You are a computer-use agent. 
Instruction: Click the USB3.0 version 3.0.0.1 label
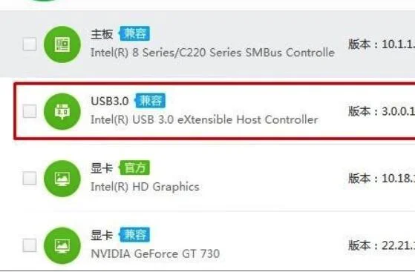coord(382,111)
